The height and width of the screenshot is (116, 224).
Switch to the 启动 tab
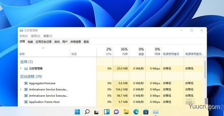tap(57, 42)
